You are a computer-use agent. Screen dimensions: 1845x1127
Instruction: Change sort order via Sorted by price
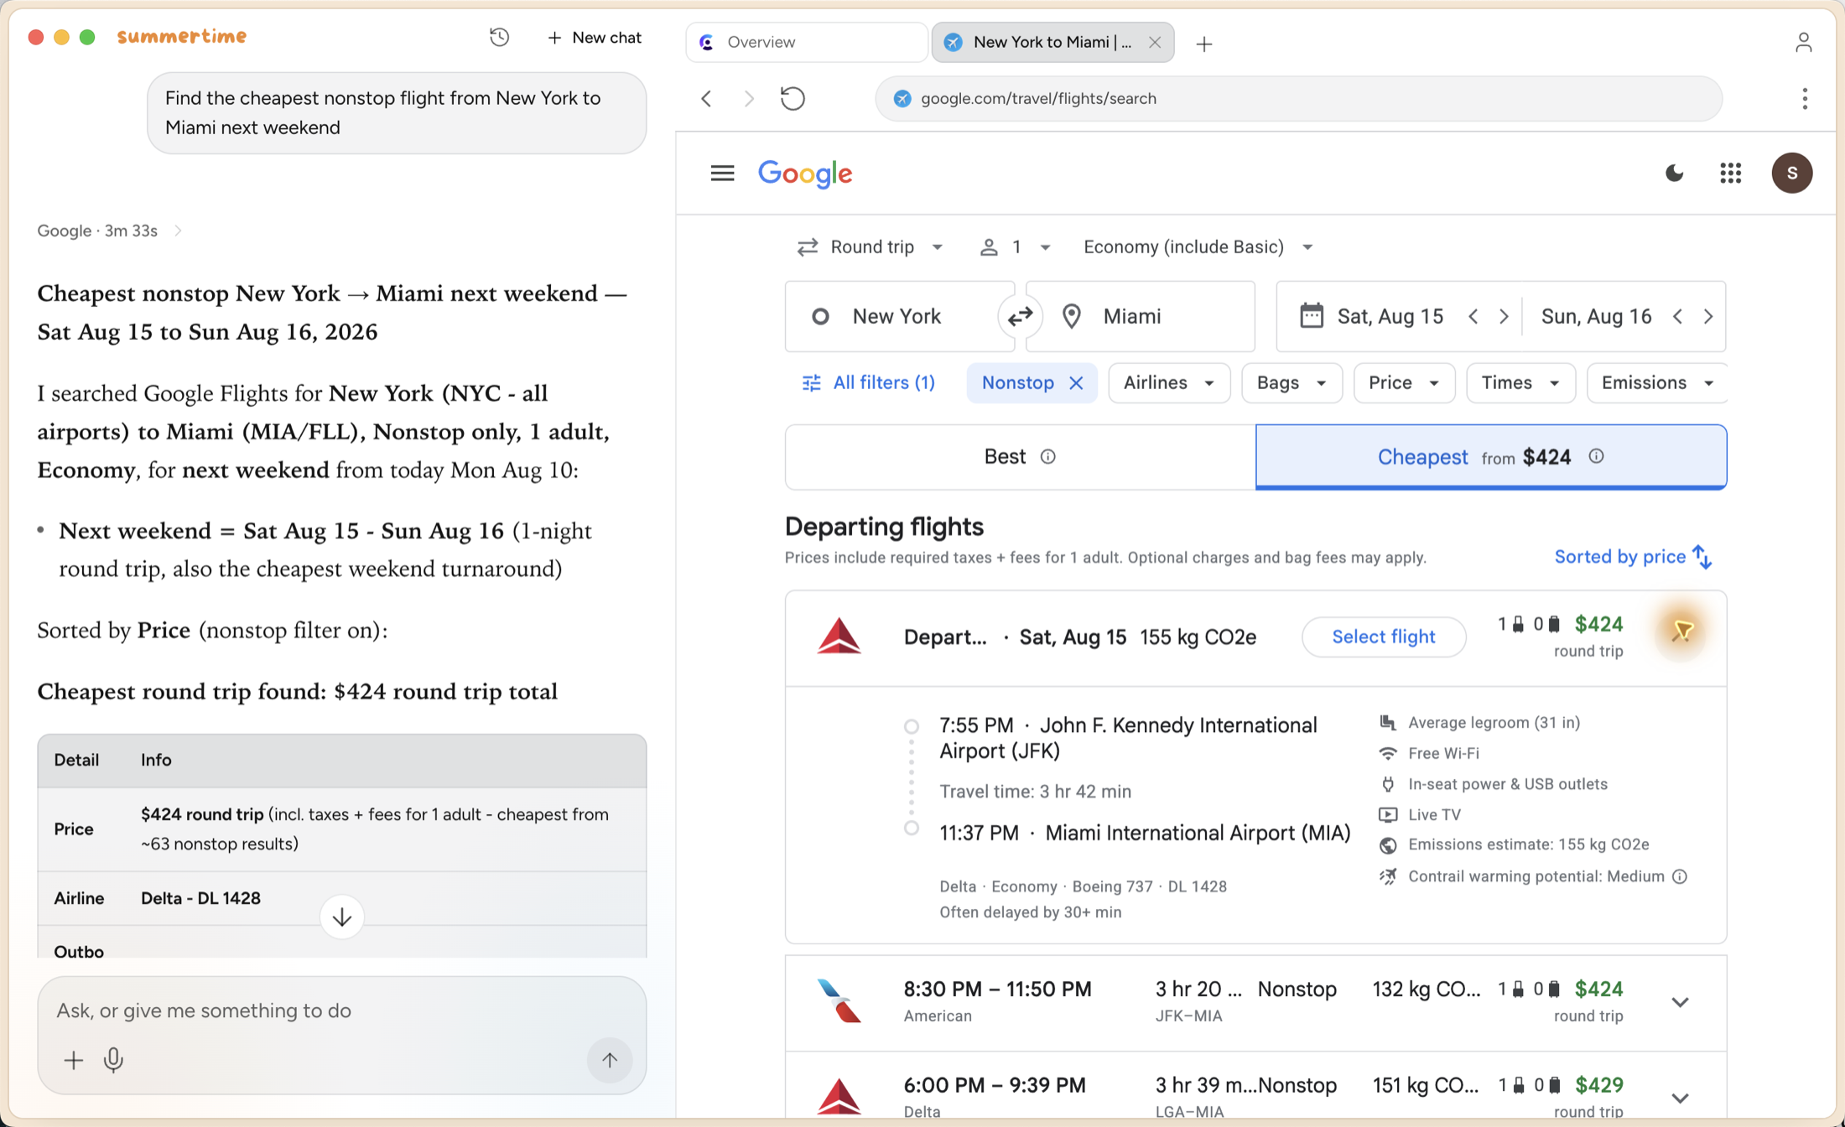click(x=1633, y=557)
